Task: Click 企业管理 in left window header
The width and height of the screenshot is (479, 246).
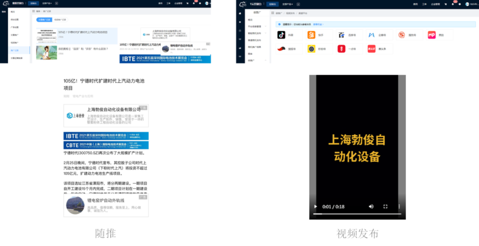Action: (x=178, y=4)
